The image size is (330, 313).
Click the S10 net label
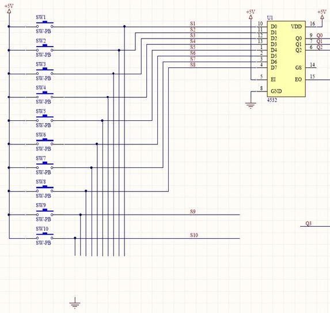[x=194, y=235]
